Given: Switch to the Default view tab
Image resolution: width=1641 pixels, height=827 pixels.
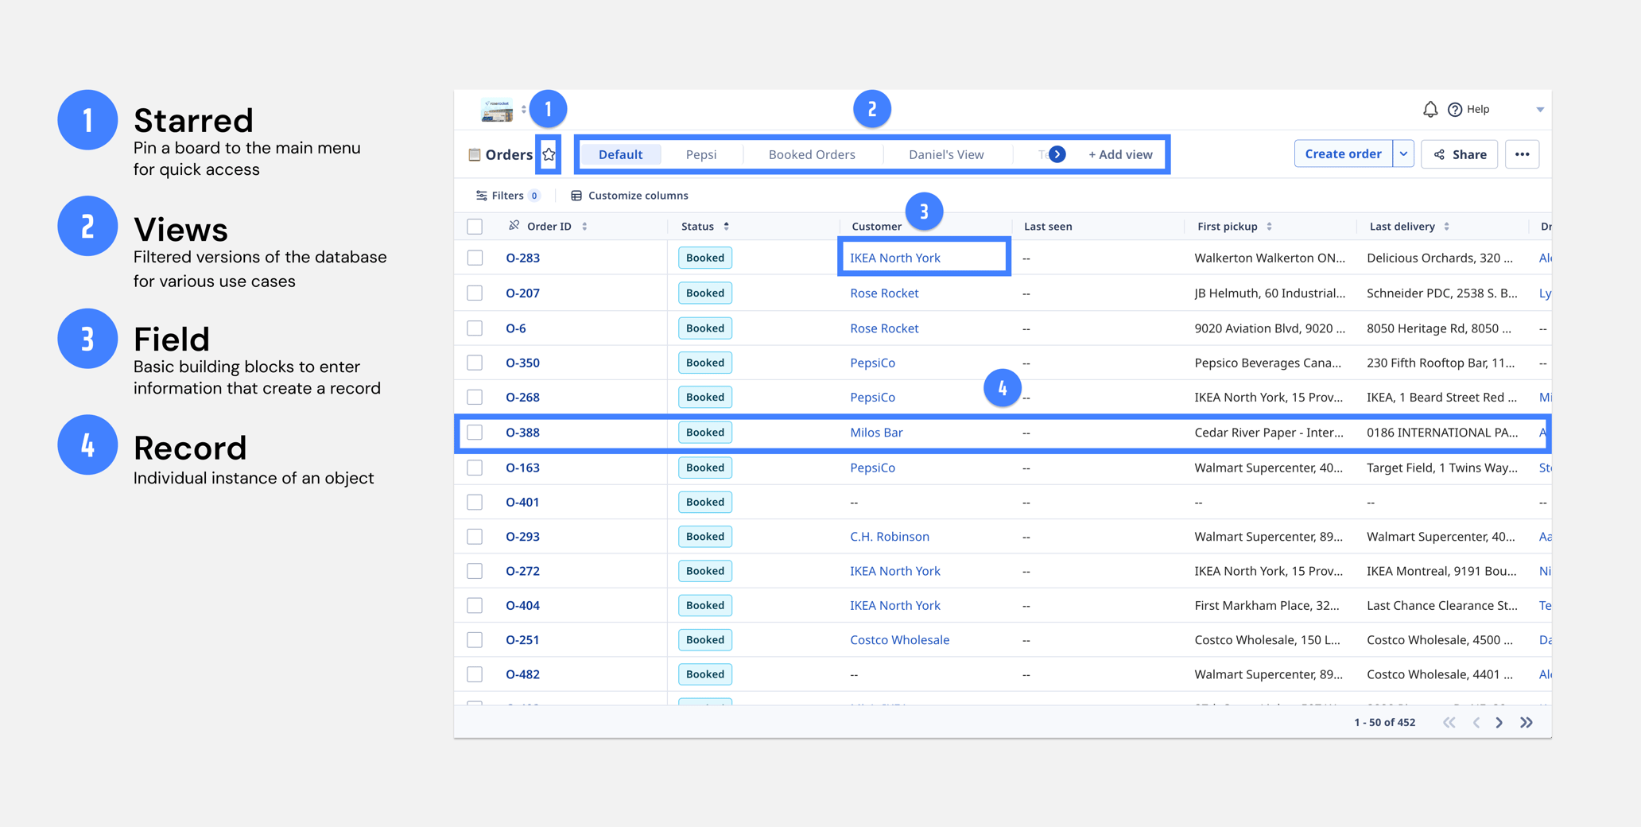Looking at the screenshot, I should pyautogui.click(x=620, y=154).
